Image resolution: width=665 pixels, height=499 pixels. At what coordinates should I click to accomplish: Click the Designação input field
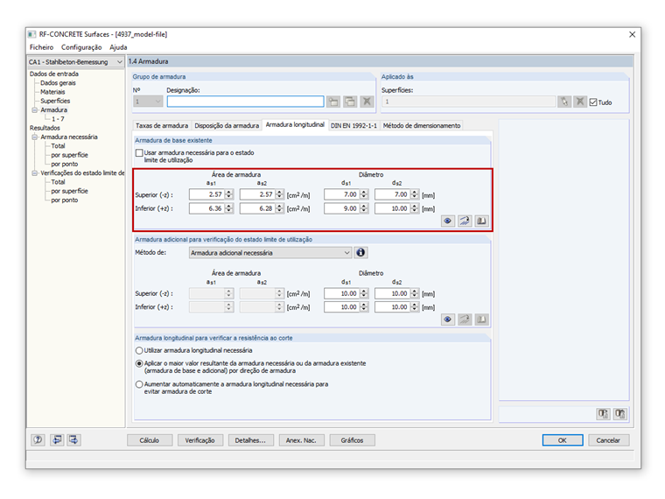245,102
